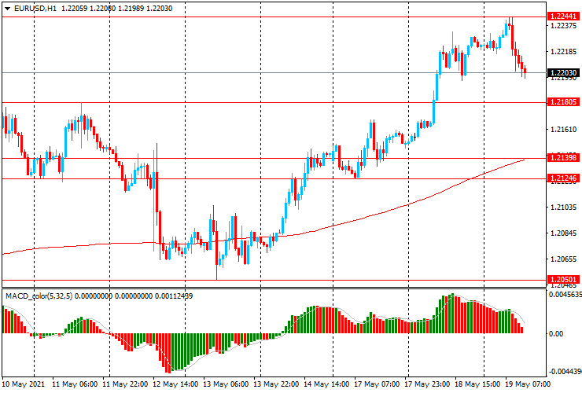The height and width of the screenshot is (393, 582).
Task: Click the 1.21035 price scale value
Action: click(x=564, y=207)
